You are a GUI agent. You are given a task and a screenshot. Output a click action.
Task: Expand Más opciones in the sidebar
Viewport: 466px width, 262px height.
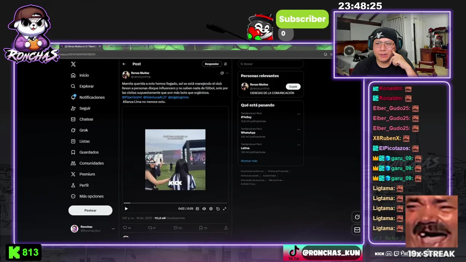[87, 196]
